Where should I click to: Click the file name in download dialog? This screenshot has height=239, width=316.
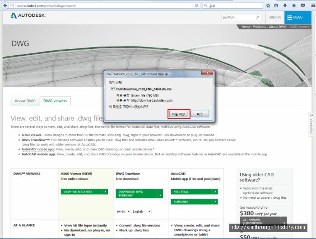tap(144, 89)
